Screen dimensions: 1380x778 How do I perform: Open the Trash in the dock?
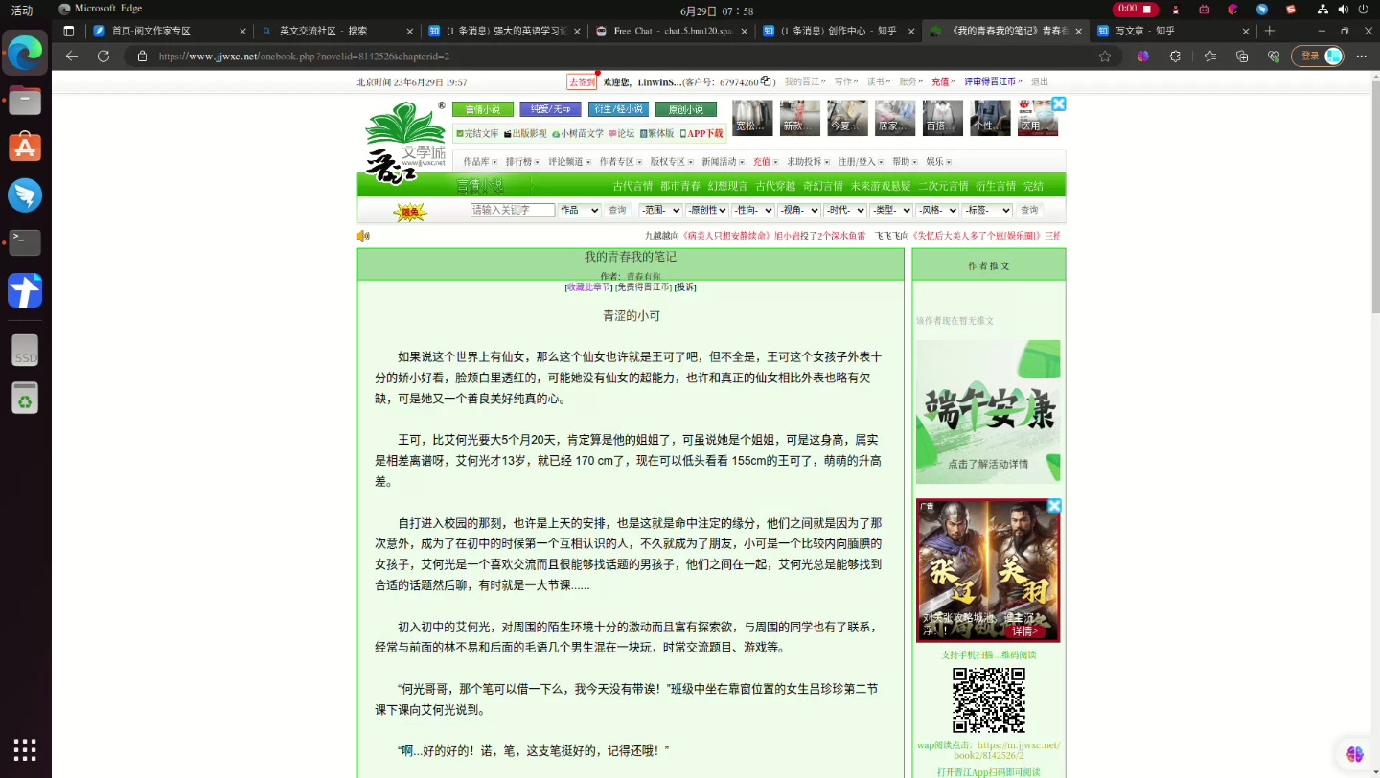pyautogui.click(x=25, y=398)
